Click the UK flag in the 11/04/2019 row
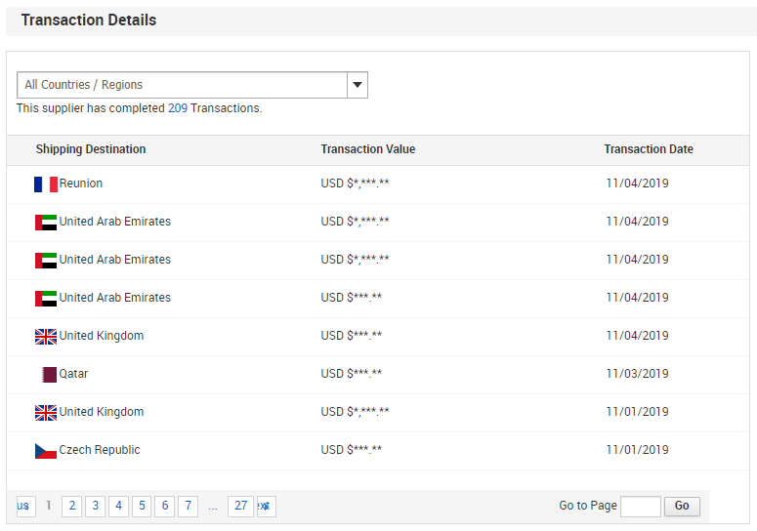The image size is (757, 531). click(46, 337)
